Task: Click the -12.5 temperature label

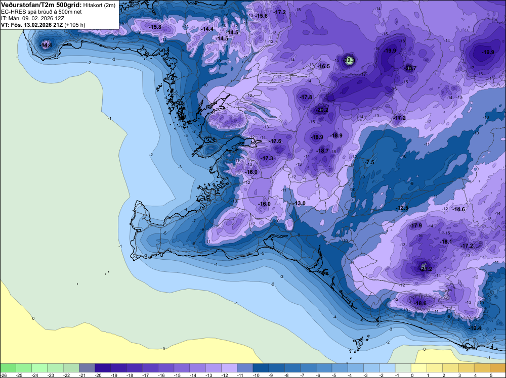Action: (x=402, y=208)
